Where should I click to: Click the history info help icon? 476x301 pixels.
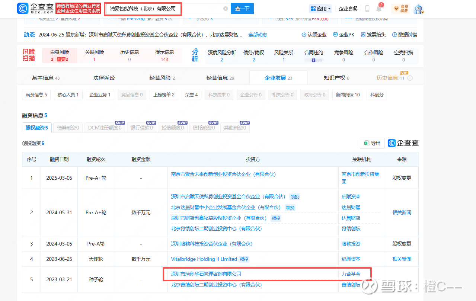(x=410, y=78)
